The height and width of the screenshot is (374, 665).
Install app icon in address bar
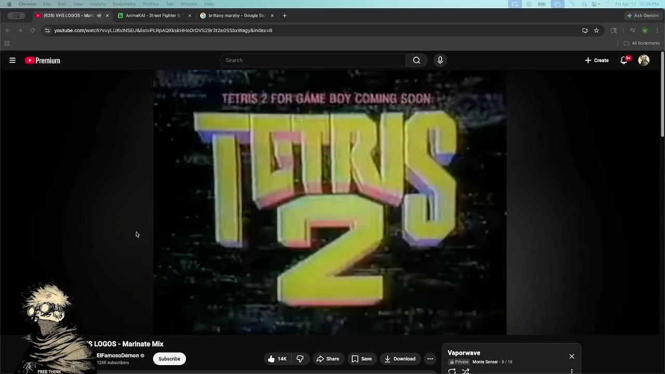click(x=585, y=31)
